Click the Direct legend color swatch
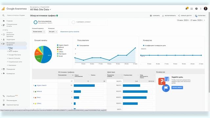 58,49
